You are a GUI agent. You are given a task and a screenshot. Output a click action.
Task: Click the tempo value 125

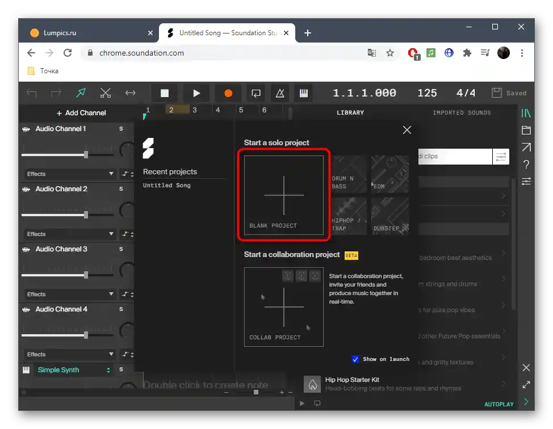coord(427,93)
